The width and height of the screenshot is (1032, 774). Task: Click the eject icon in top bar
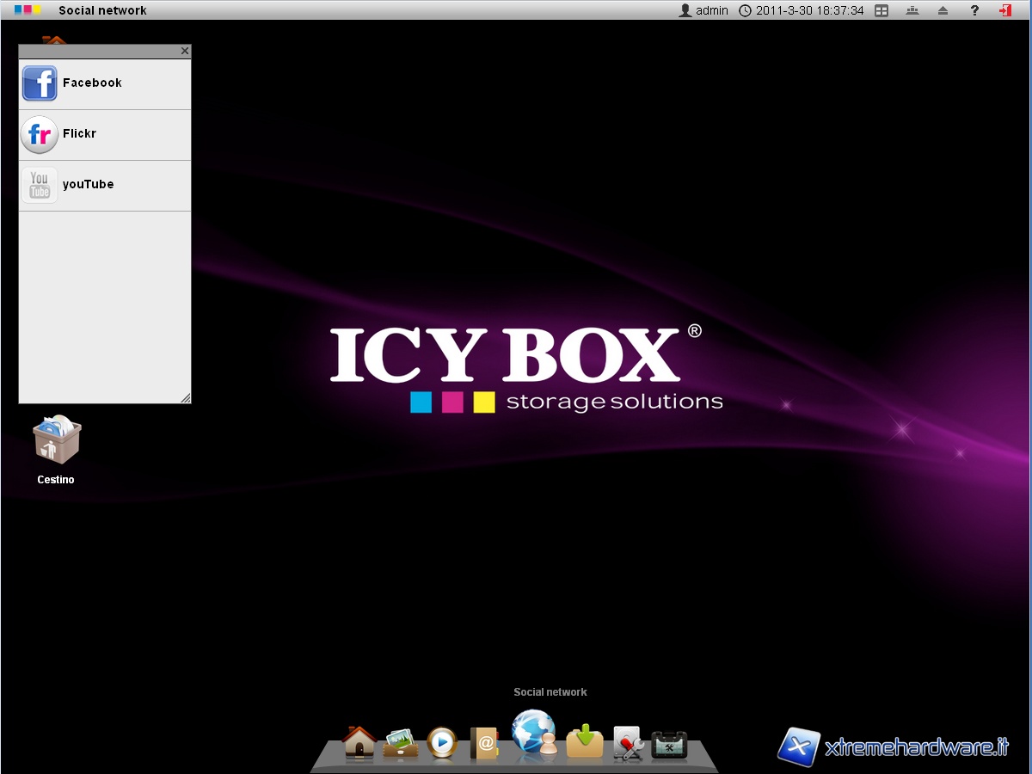pos(943,10)
